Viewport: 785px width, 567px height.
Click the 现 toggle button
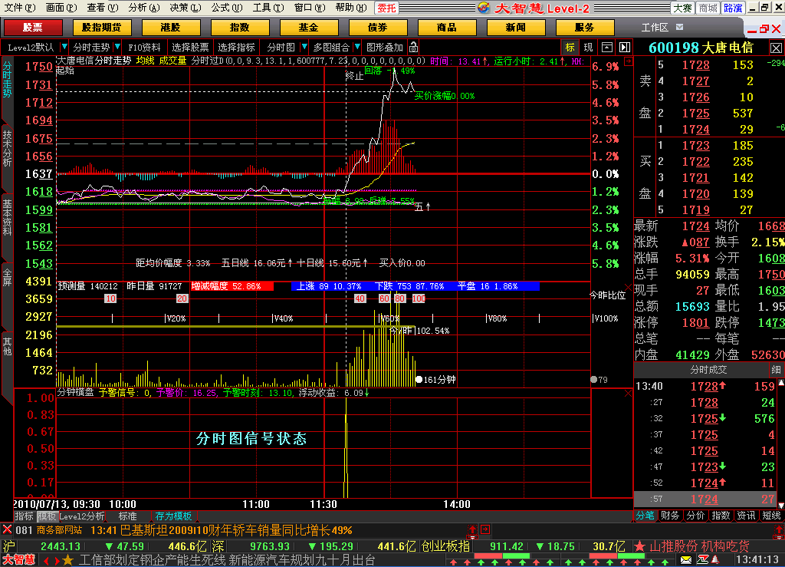click(x=588, y=47)
